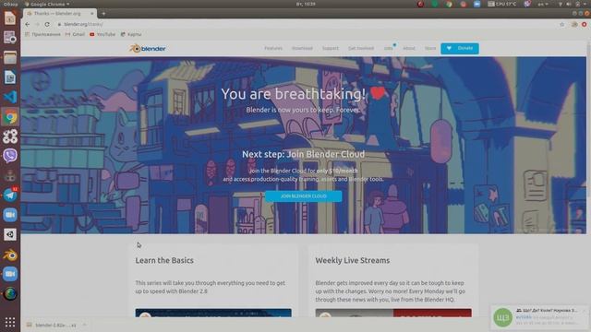Click the Zoom indicator in top panel
The width and height of the screenshot is (591, 332).
pos(476,4)
